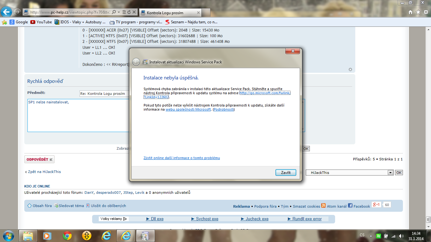The height and width of the screenshot is (242, 431).
Task: Open the Windows Media Player taskbar icon
Action: (47, 235)
